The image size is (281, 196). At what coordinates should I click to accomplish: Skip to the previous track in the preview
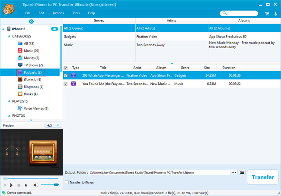pyautogui.click(x=5, y=185)
